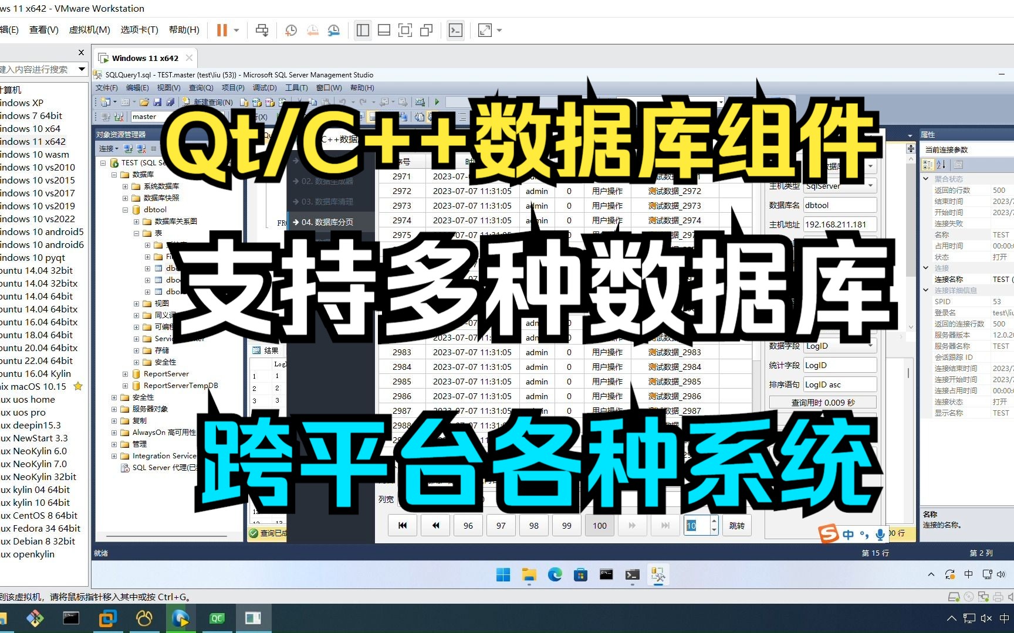Select page 96 in the pagination bar

coord(468,525)
